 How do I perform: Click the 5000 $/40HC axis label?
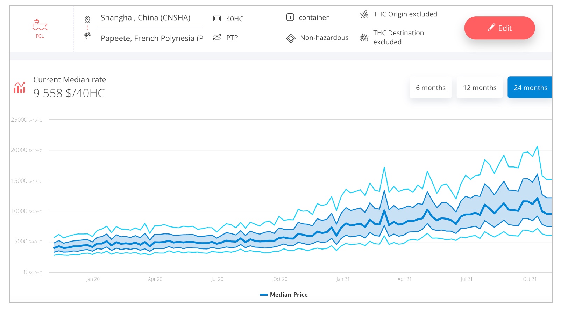point(28,242)
